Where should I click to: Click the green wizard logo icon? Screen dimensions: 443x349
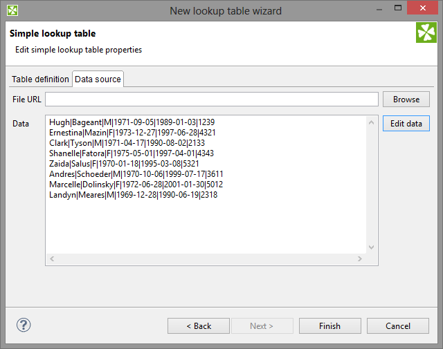[x=426, y=32]
